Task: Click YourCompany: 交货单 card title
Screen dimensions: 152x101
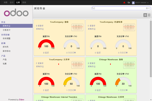Action: 59,59
